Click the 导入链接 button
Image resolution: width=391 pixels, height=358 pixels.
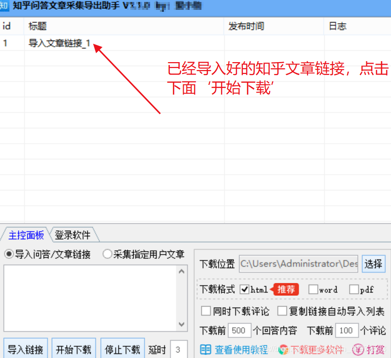coord(26,349)
